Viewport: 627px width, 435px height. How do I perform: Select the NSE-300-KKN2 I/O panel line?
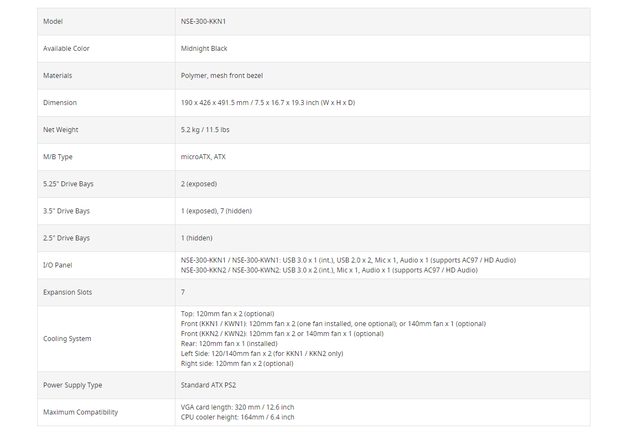329,270
